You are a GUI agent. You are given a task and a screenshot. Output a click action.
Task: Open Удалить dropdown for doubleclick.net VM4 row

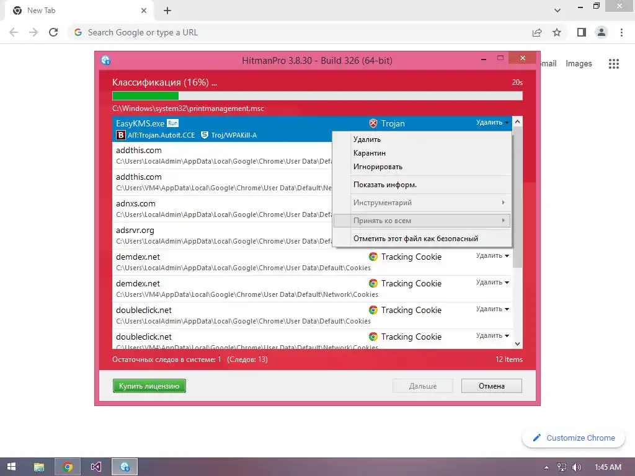click(492, 335)
